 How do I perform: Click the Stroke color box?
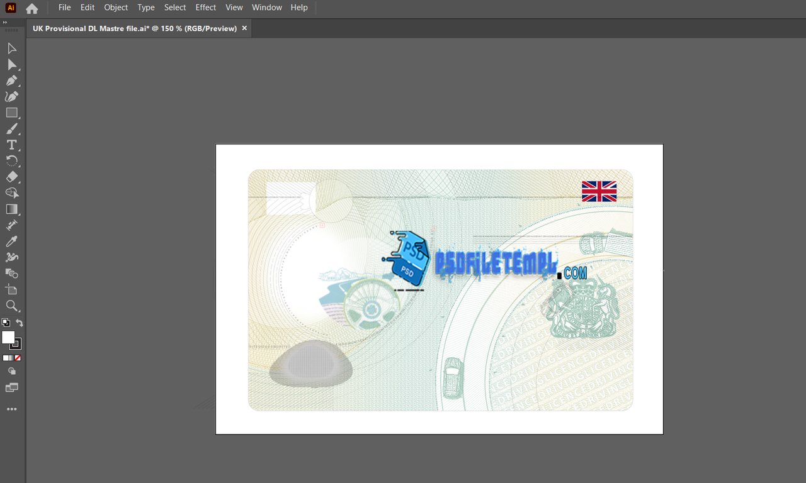pyautogui.click(x=16, y=344)
